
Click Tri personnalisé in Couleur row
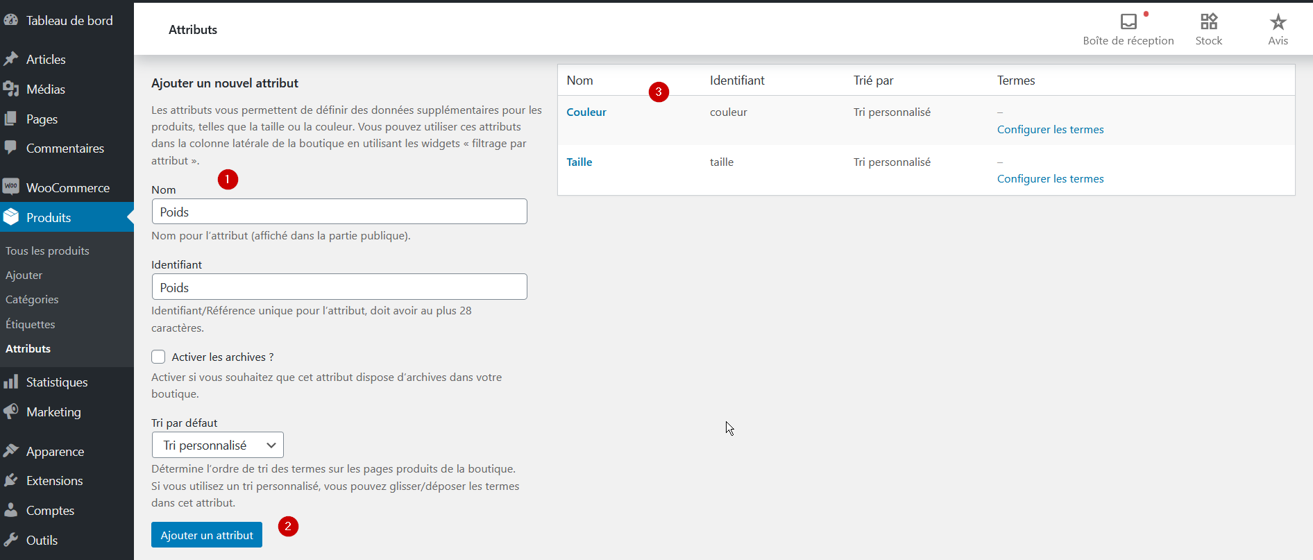(892, 112)
